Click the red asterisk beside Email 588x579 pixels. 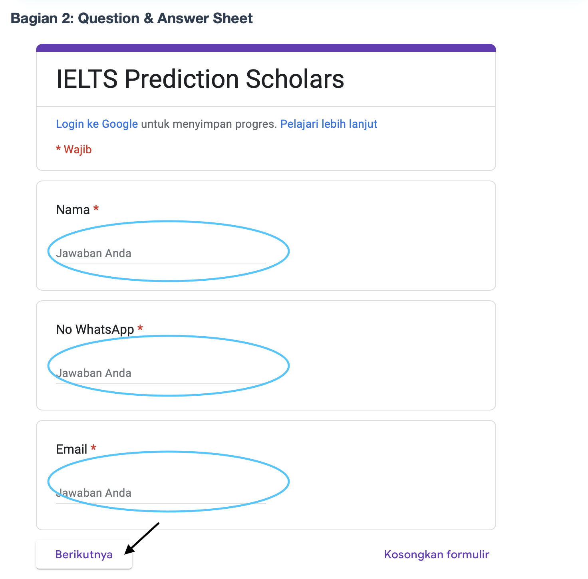[93, 448]
